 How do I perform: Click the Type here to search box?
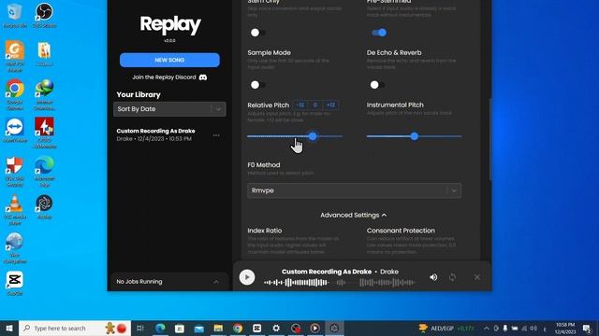click(75, 328)
